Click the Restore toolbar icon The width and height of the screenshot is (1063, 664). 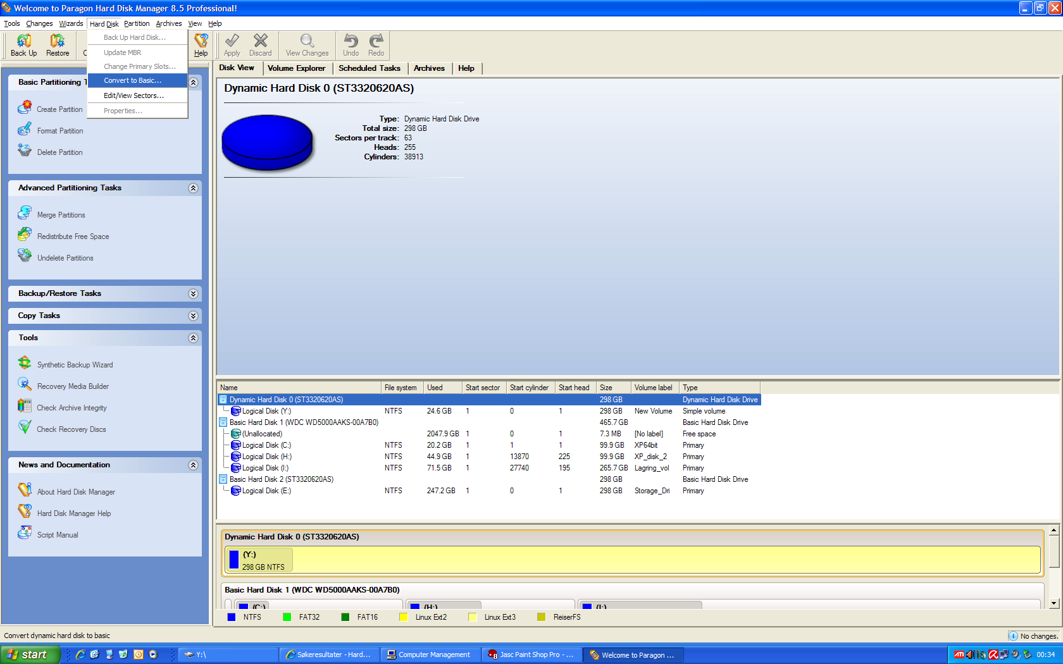tap(58, 41)
